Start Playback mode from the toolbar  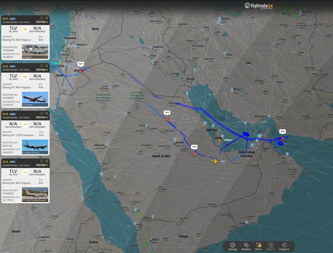[x=284, y=246]
